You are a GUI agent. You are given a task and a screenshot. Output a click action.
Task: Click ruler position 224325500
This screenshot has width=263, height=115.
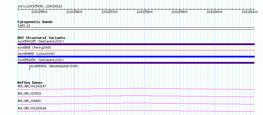(39, 12)
